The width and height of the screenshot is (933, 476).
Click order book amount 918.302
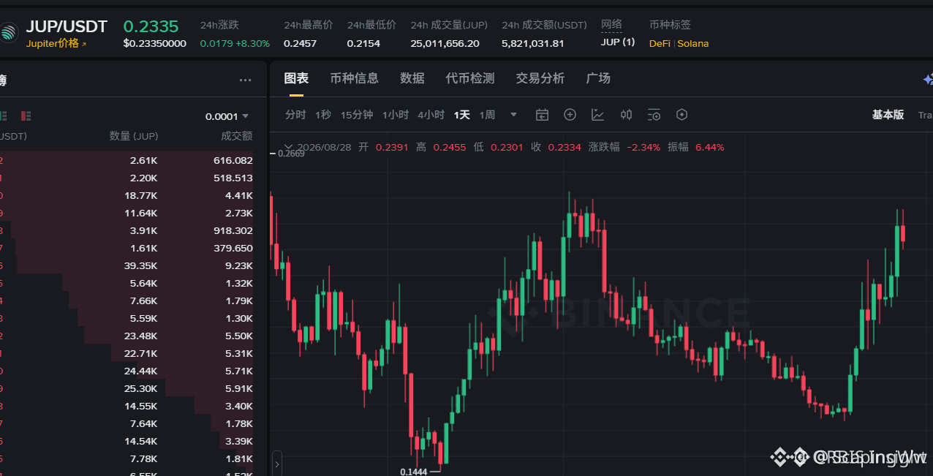coord(233,230)
